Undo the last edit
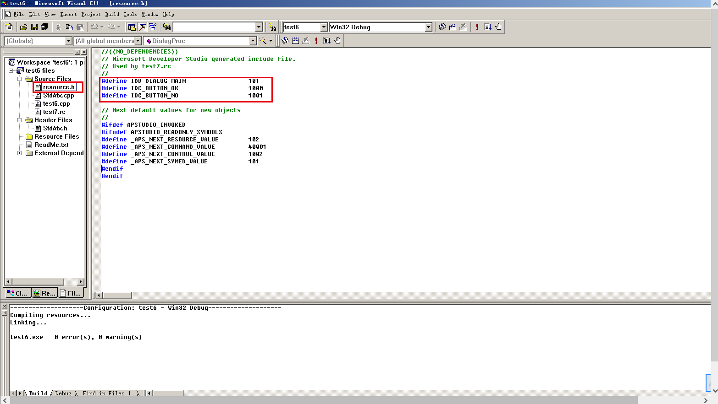This screenshot has height=404, width=718. click(x=94, y=27)
